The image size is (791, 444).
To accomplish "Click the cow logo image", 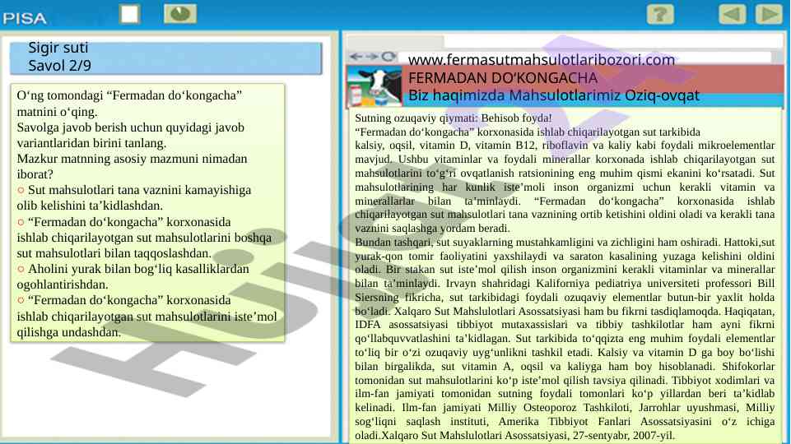I will point(374,86).
